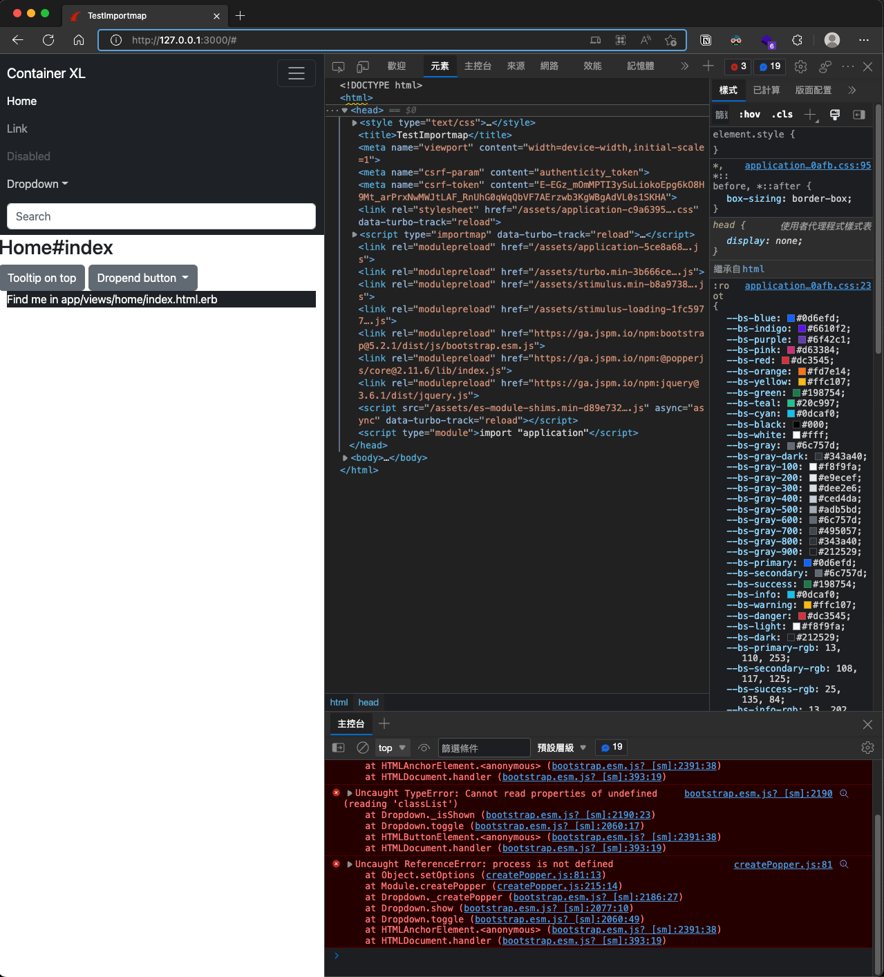Open the browser home page icon
The width and height of the screenshot is (884, 977).
[x=79, y=40]
